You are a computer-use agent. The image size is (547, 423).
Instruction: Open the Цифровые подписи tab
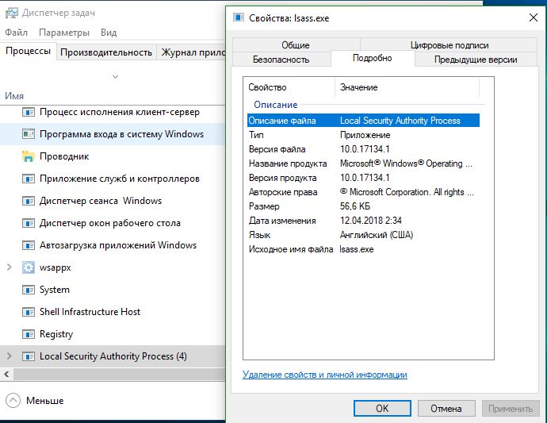coord(449,45)
